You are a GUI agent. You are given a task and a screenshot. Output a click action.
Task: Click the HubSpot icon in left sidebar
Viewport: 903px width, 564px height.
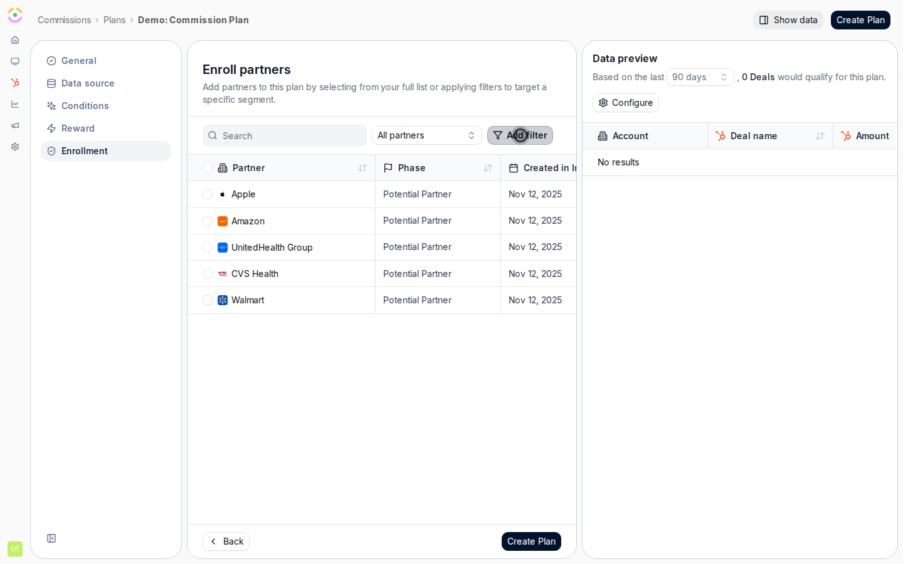(x=15, y=83)
